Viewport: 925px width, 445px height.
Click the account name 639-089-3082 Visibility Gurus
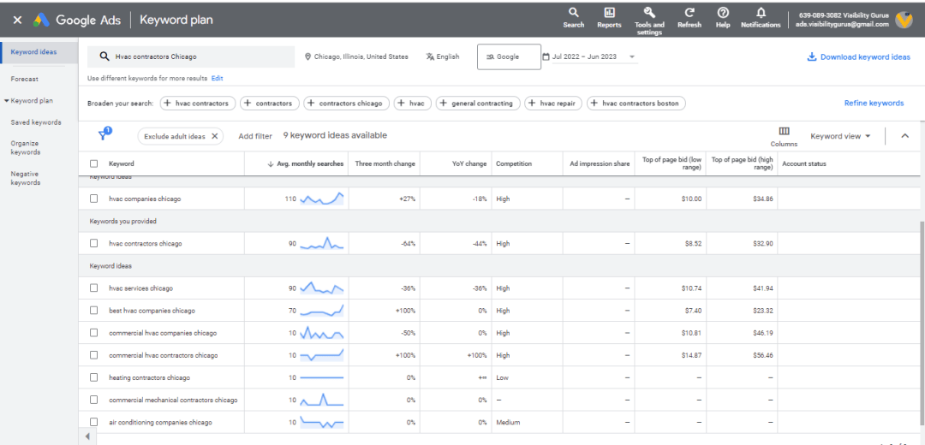(844, 15)
